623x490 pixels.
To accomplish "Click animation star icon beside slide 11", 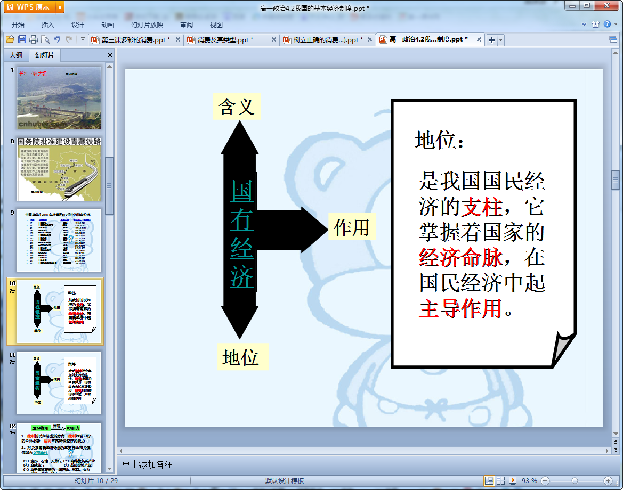I will (12, 362).
